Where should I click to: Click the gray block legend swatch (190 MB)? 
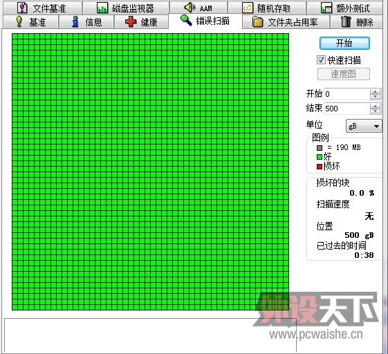coord(320,148)
